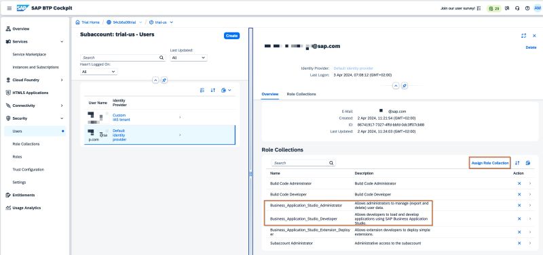Open the Last Updated dropdown
The width and height of the screenshot is (543, 255).
point(189,57)
